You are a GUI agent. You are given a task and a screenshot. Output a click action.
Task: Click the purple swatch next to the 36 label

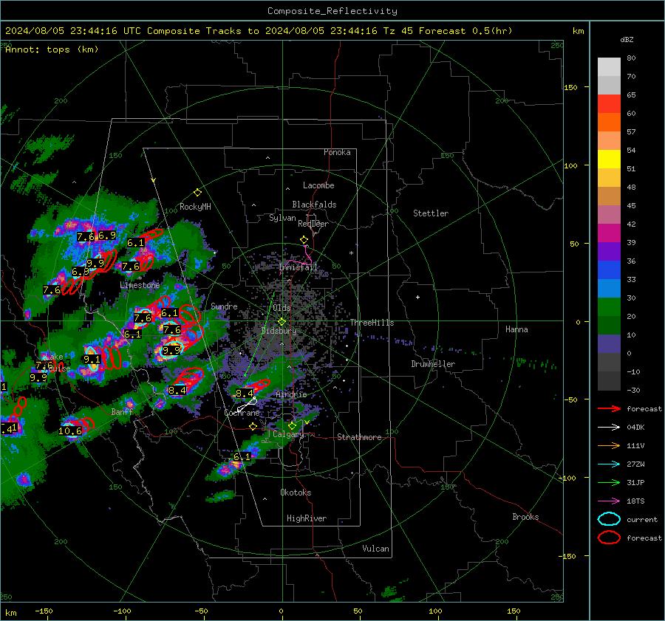point(609,251)
